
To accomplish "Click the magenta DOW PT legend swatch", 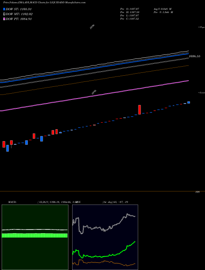I will tap(4, 19).
